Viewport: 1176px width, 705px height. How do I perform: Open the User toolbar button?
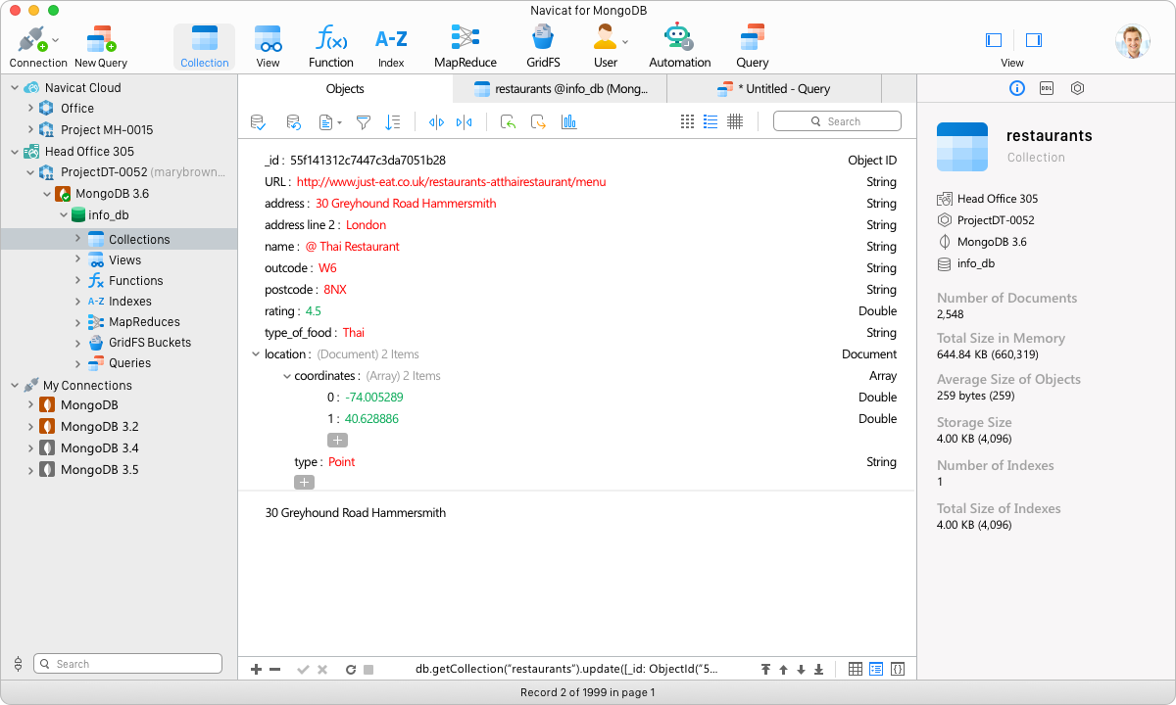607,47
